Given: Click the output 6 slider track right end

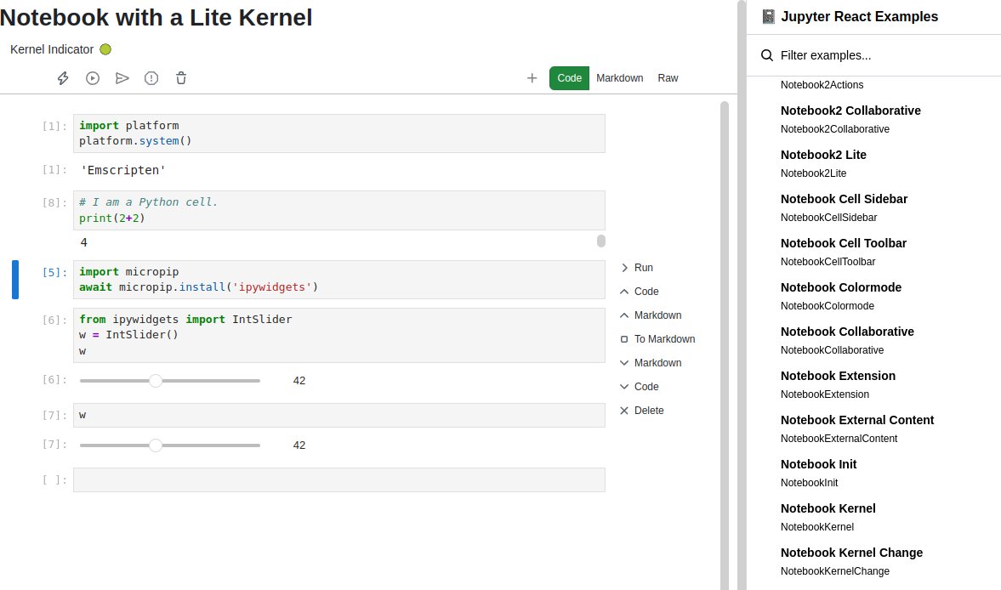Looking at the screenshot, I should coord(258,381).
